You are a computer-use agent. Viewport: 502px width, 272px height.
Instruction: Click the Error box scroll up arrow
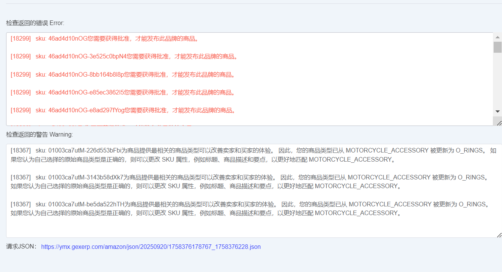click(x=497, y=37)
